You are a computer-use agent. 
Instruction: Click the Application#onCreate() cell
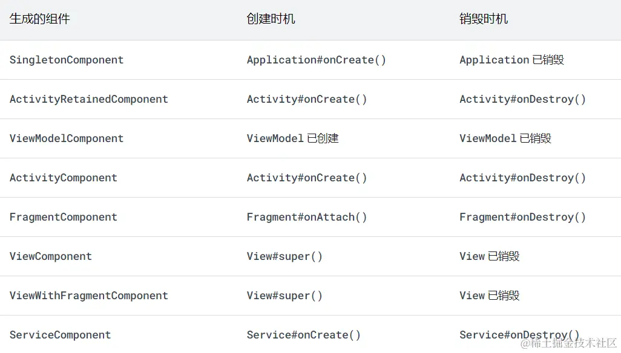click(x=317, y=60)
